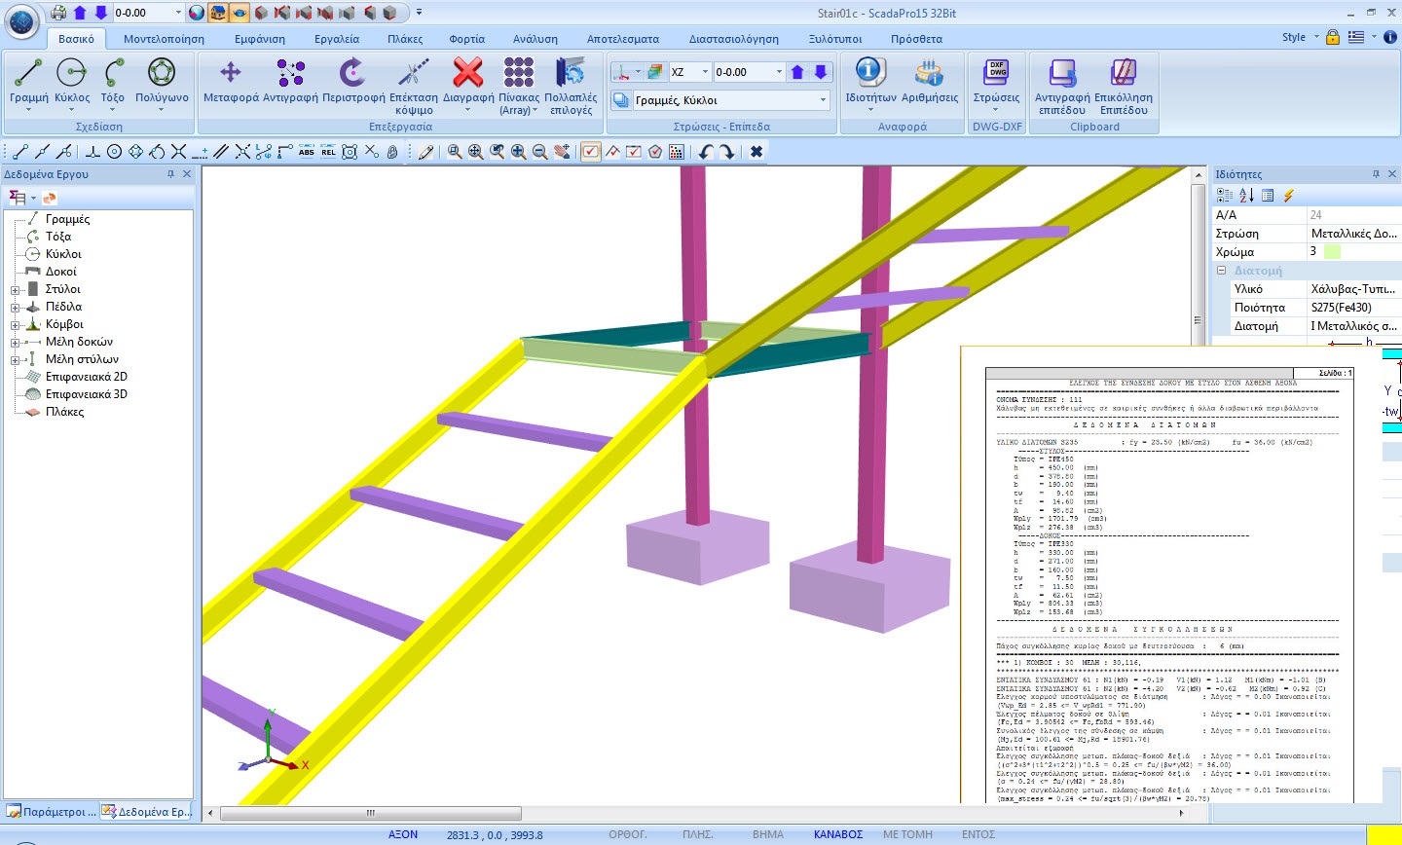
Task: Select the Πολύγωνο polygon tool
Action: coord(162,84)
